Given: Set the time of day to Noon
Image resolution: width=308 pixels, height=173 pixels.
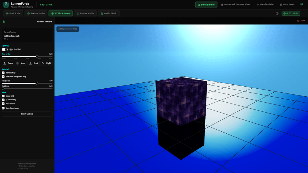Looking at the screenshot, I should point(21,63).
